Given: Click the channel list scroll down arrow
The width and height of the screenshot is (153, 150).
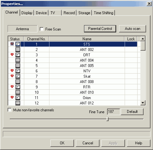Looking at the screenshot, I should tap(143, 103).
